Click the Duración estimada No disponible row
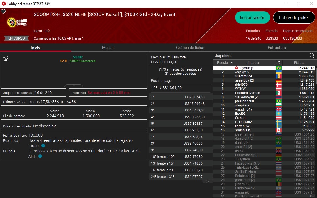Viewport: 317px width, 198px height. [x=74, y=126]
